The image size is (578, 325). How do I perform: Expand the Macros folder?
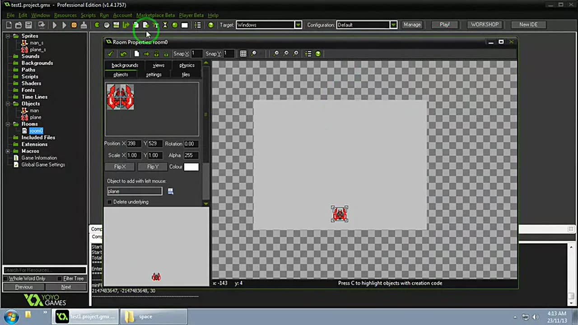tap(9, 151)
